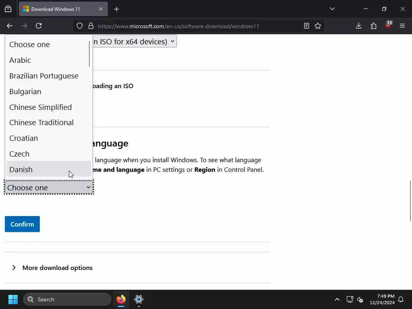Bookmark this page with star icon
The image size is (412, 309).
(318, 26)
